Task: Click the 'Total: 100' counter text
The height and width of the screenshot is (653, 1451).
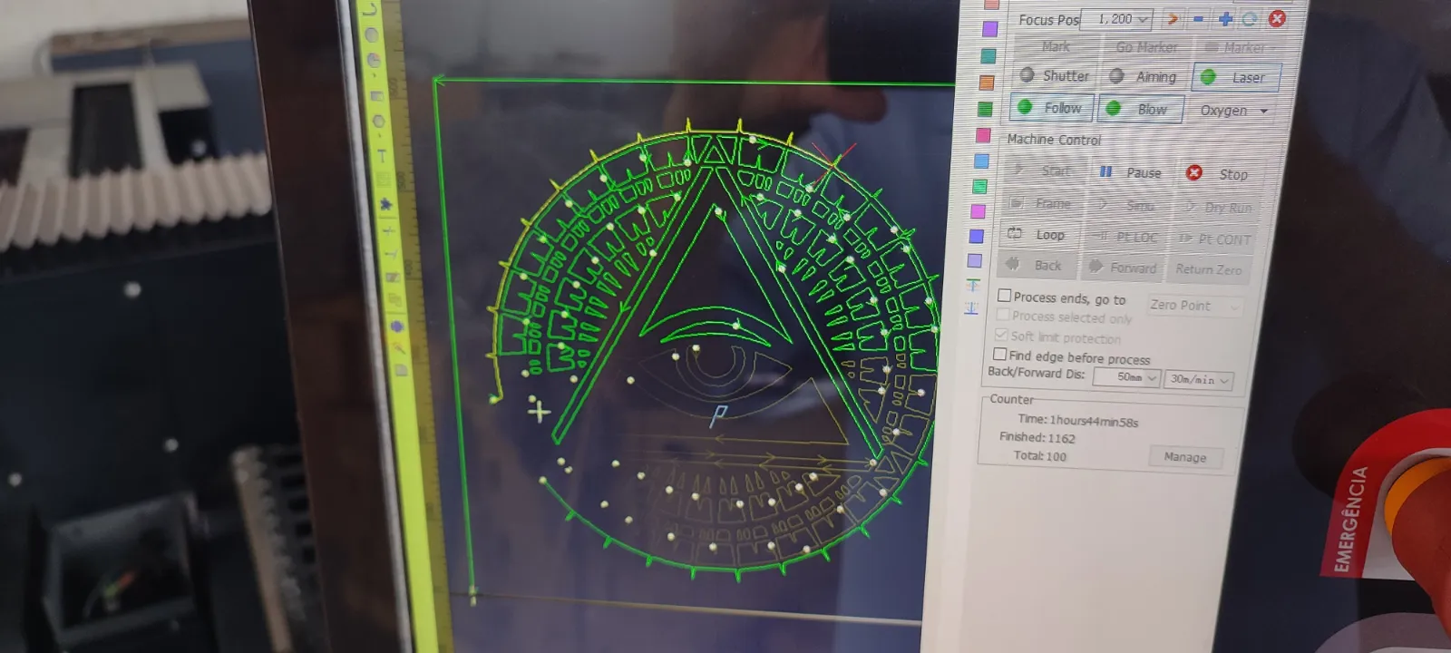Action: tap(1039, 455)
